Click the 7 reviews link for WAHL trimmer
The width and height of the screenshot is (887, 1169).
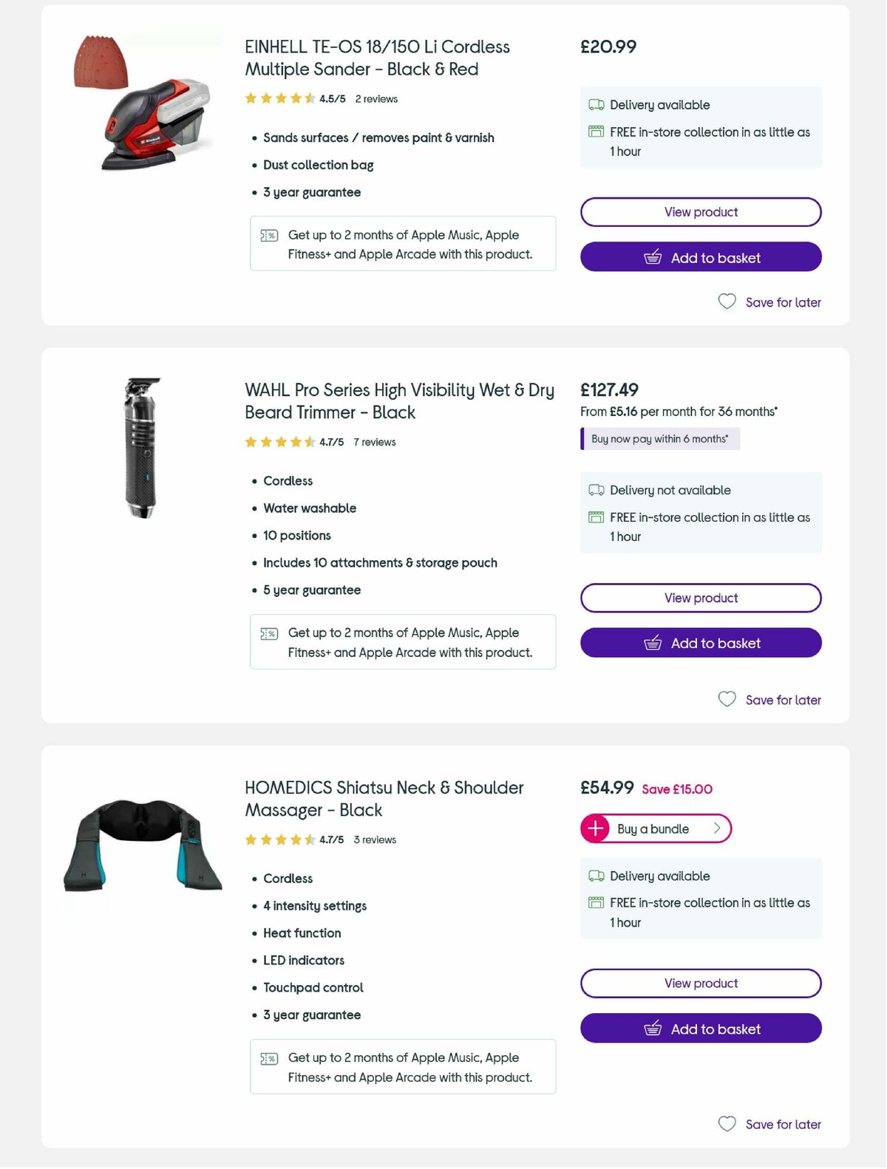click(374, 442)
